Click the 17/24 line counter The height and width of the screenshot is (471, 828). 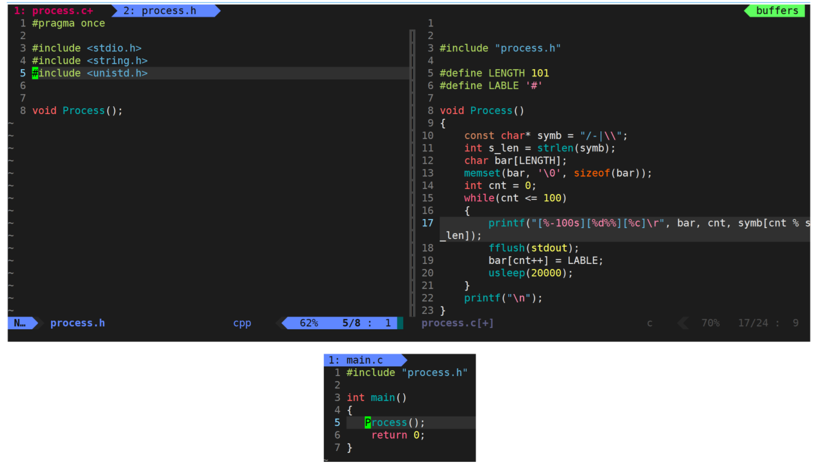pos(753,323)
